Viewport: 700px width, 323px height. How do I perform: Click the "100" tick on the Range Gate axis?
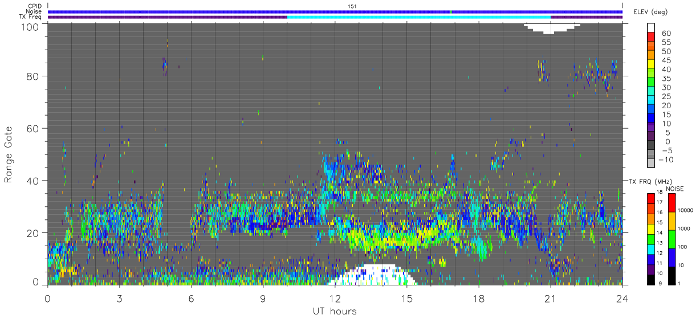[x=30, y=27]
